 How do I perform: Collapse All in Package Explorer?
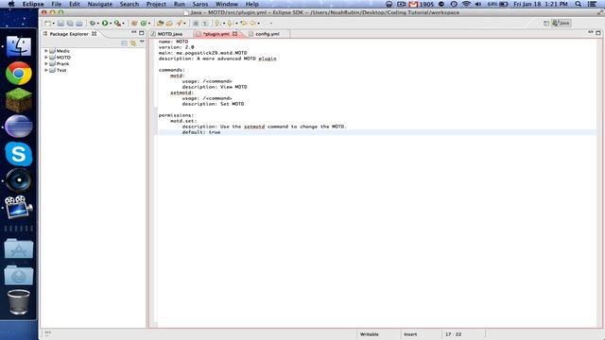click(124, 43)
